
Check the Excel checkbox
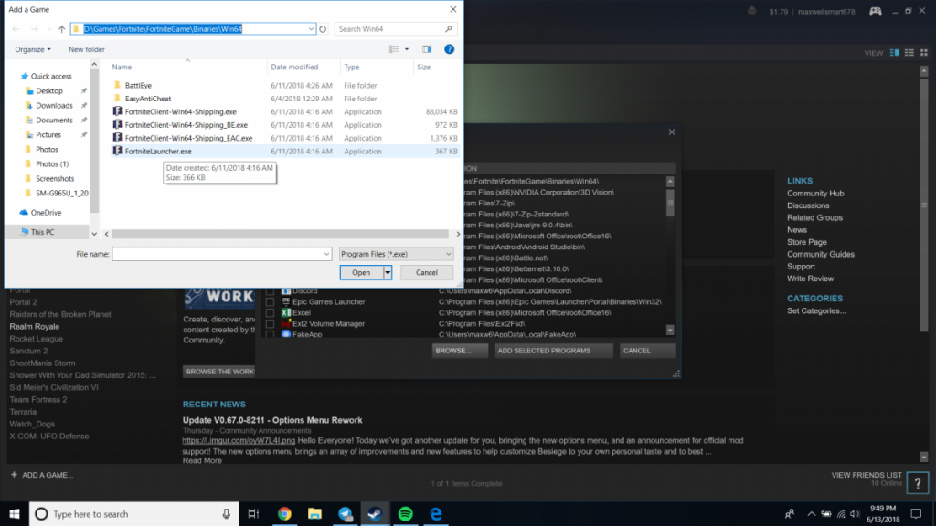click(270, 312)
